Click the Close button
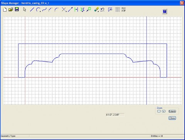The height and width of the screenshot is (140, 185). click(x=172, y=118)
